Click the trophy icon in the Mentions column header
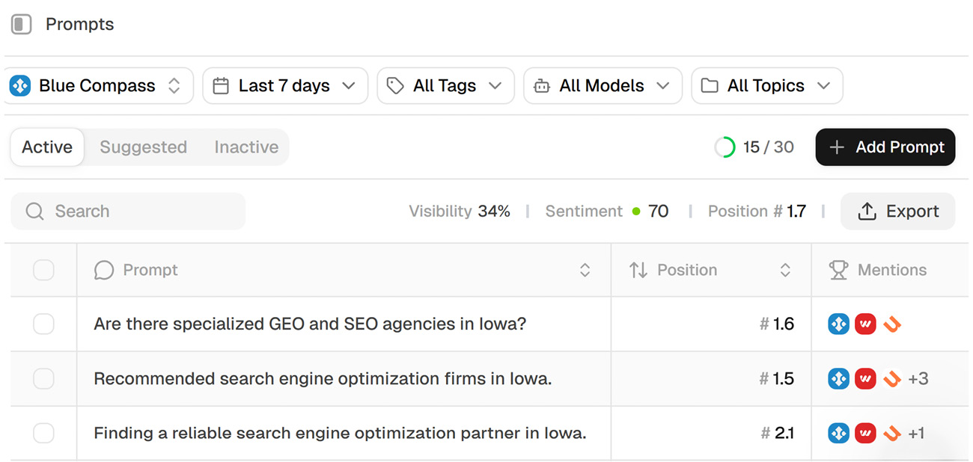Screen dimensions: 973x462 coord(840,270)
